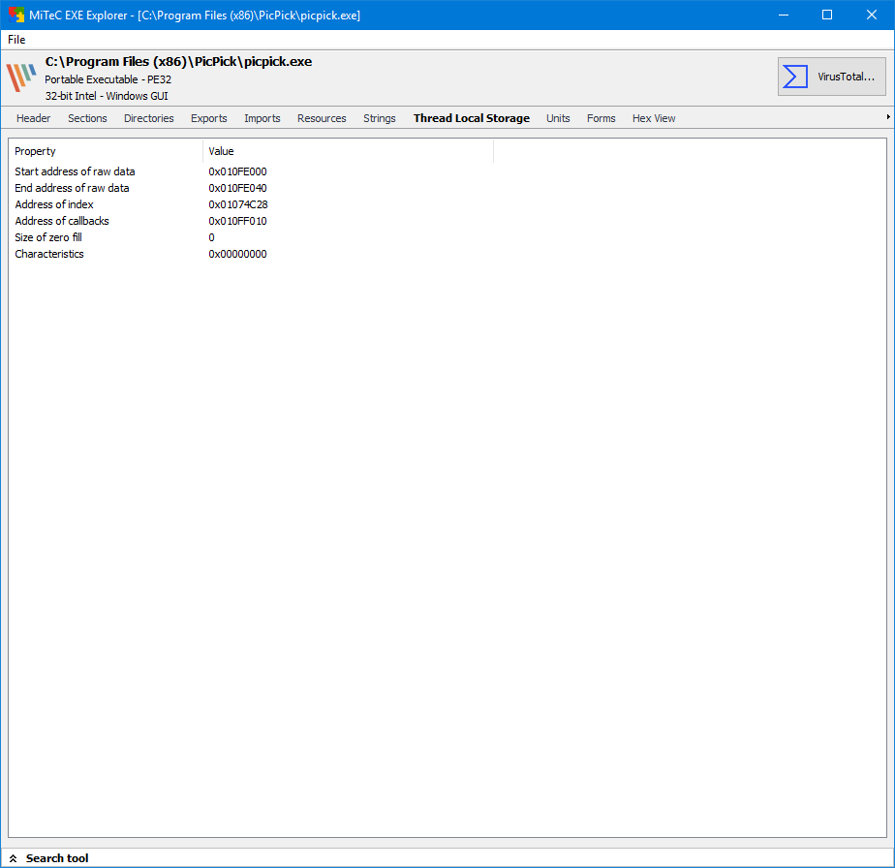895x868 pixels.
Task: Click the MiTeC EXE Explorer title bar icon
Action: tap(15, 15)
